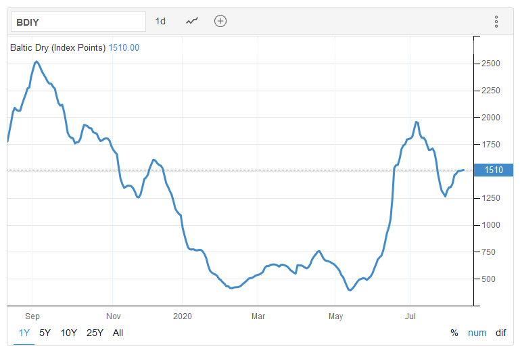This screenshot has width=520, height=355.
Task: Toggle percent display mode
Action: click(x=454, y=333)
